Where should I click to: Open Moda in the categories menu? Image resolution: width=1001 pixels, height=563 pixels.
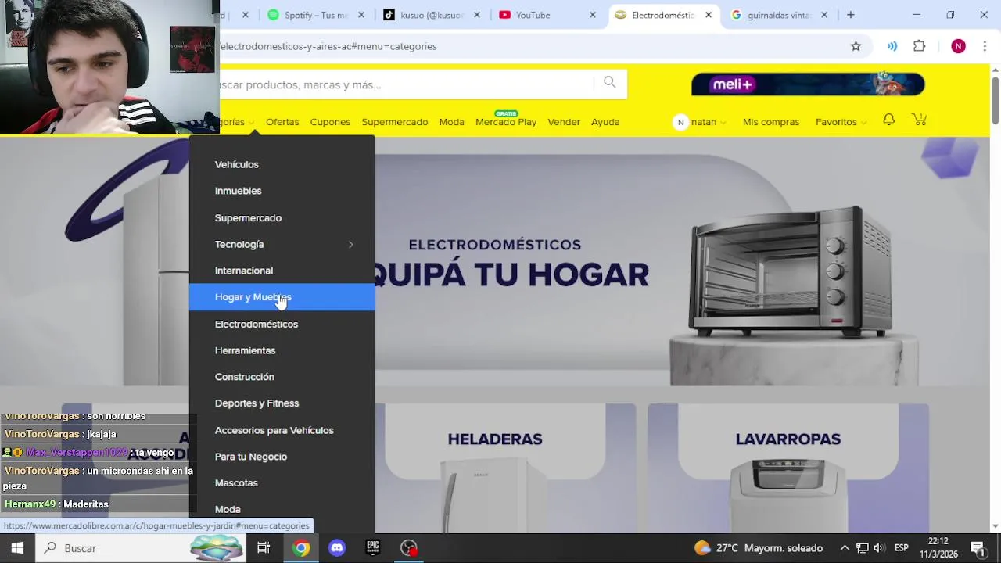[x=228, y=509]
